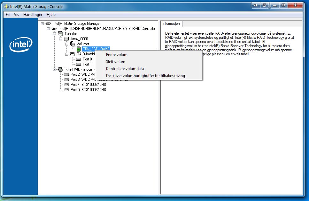This screenshot has width=309, height=201.
Task: Select Port 5: ST31000340NS label
Action: (88, 90)
